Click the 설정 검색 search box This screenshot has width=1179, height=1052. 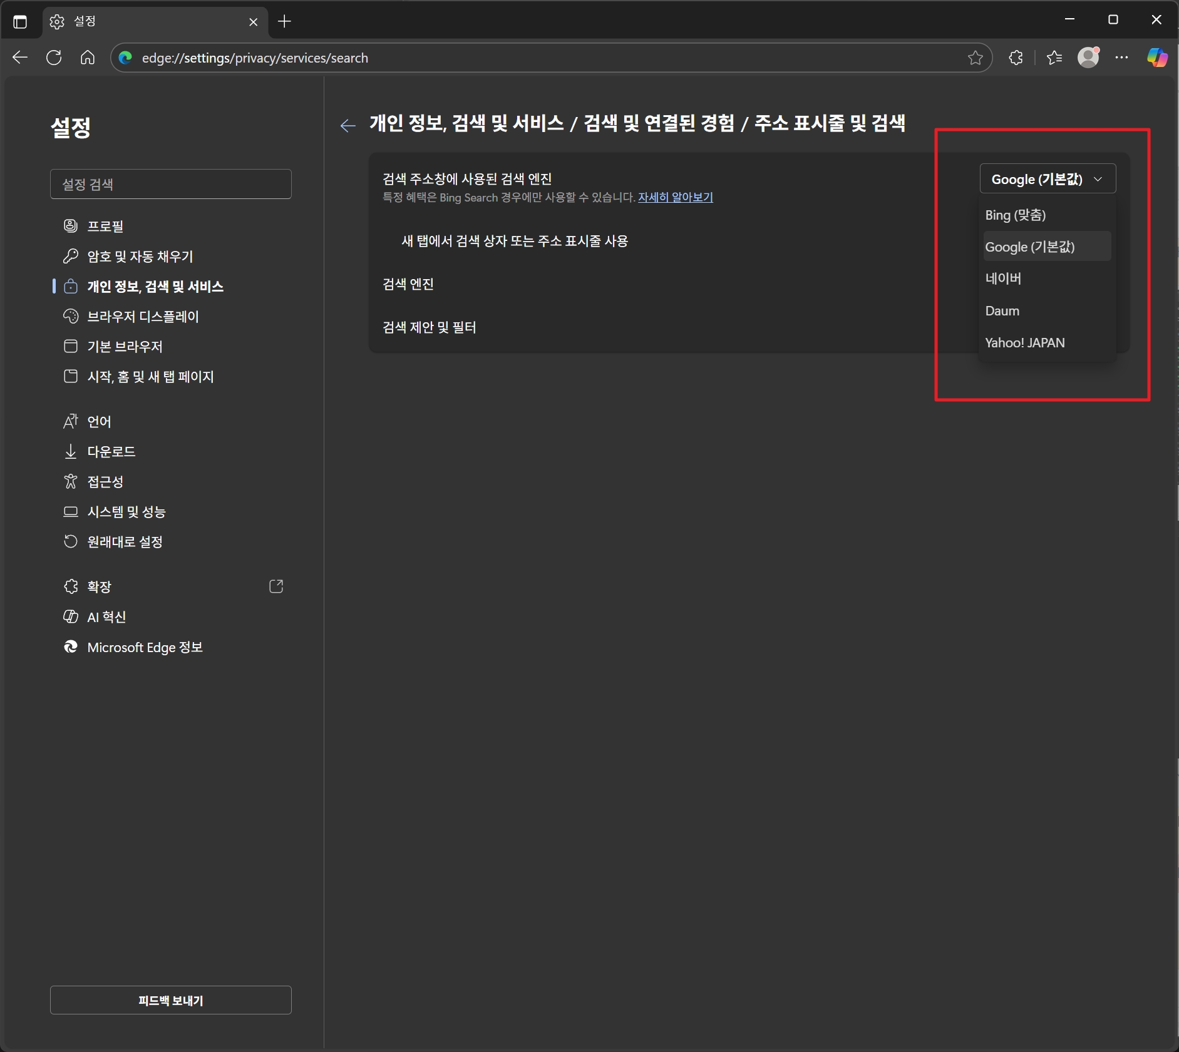pos(171,184)
